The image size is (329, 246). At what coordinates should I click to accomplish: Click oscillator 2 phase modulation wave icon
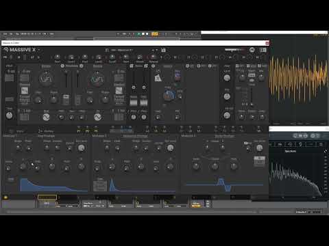pos(97,117)
